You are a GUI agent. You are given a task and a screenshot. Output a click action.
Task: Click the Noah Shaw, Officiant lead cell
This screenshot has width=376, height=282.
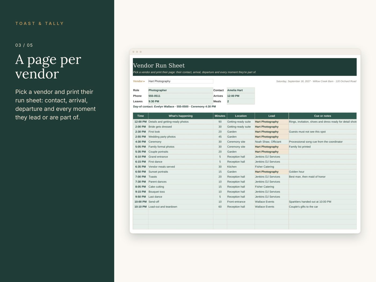(x=272, y=142)
